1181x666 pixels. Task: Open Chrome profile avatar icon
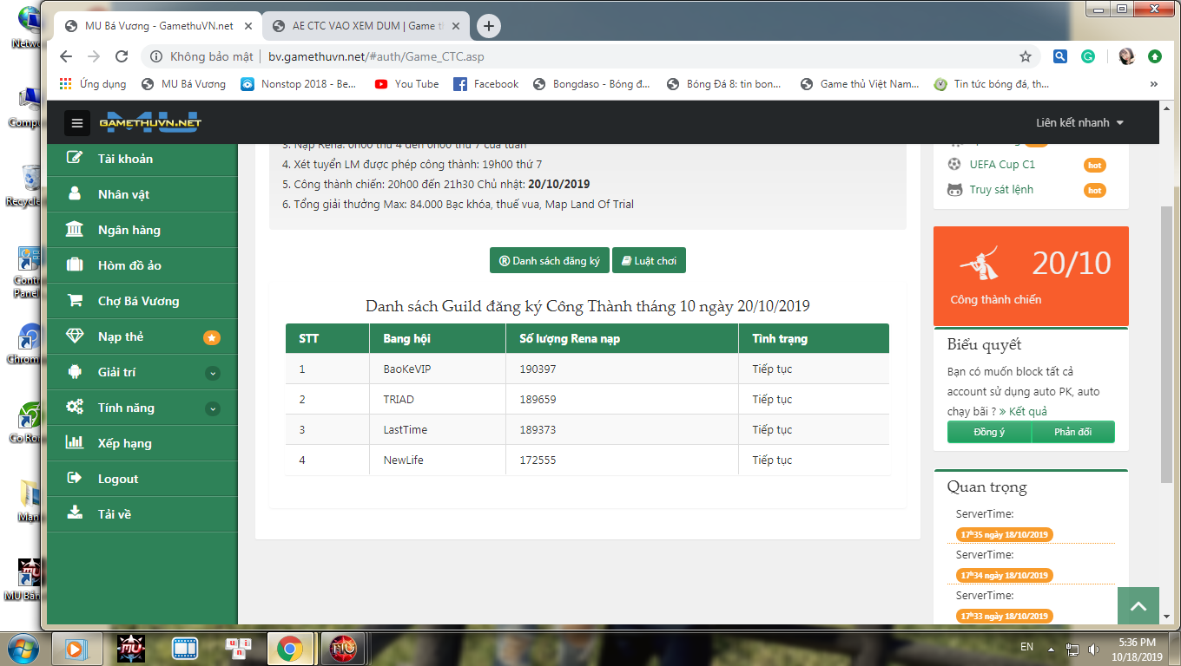click(1126, 56)
